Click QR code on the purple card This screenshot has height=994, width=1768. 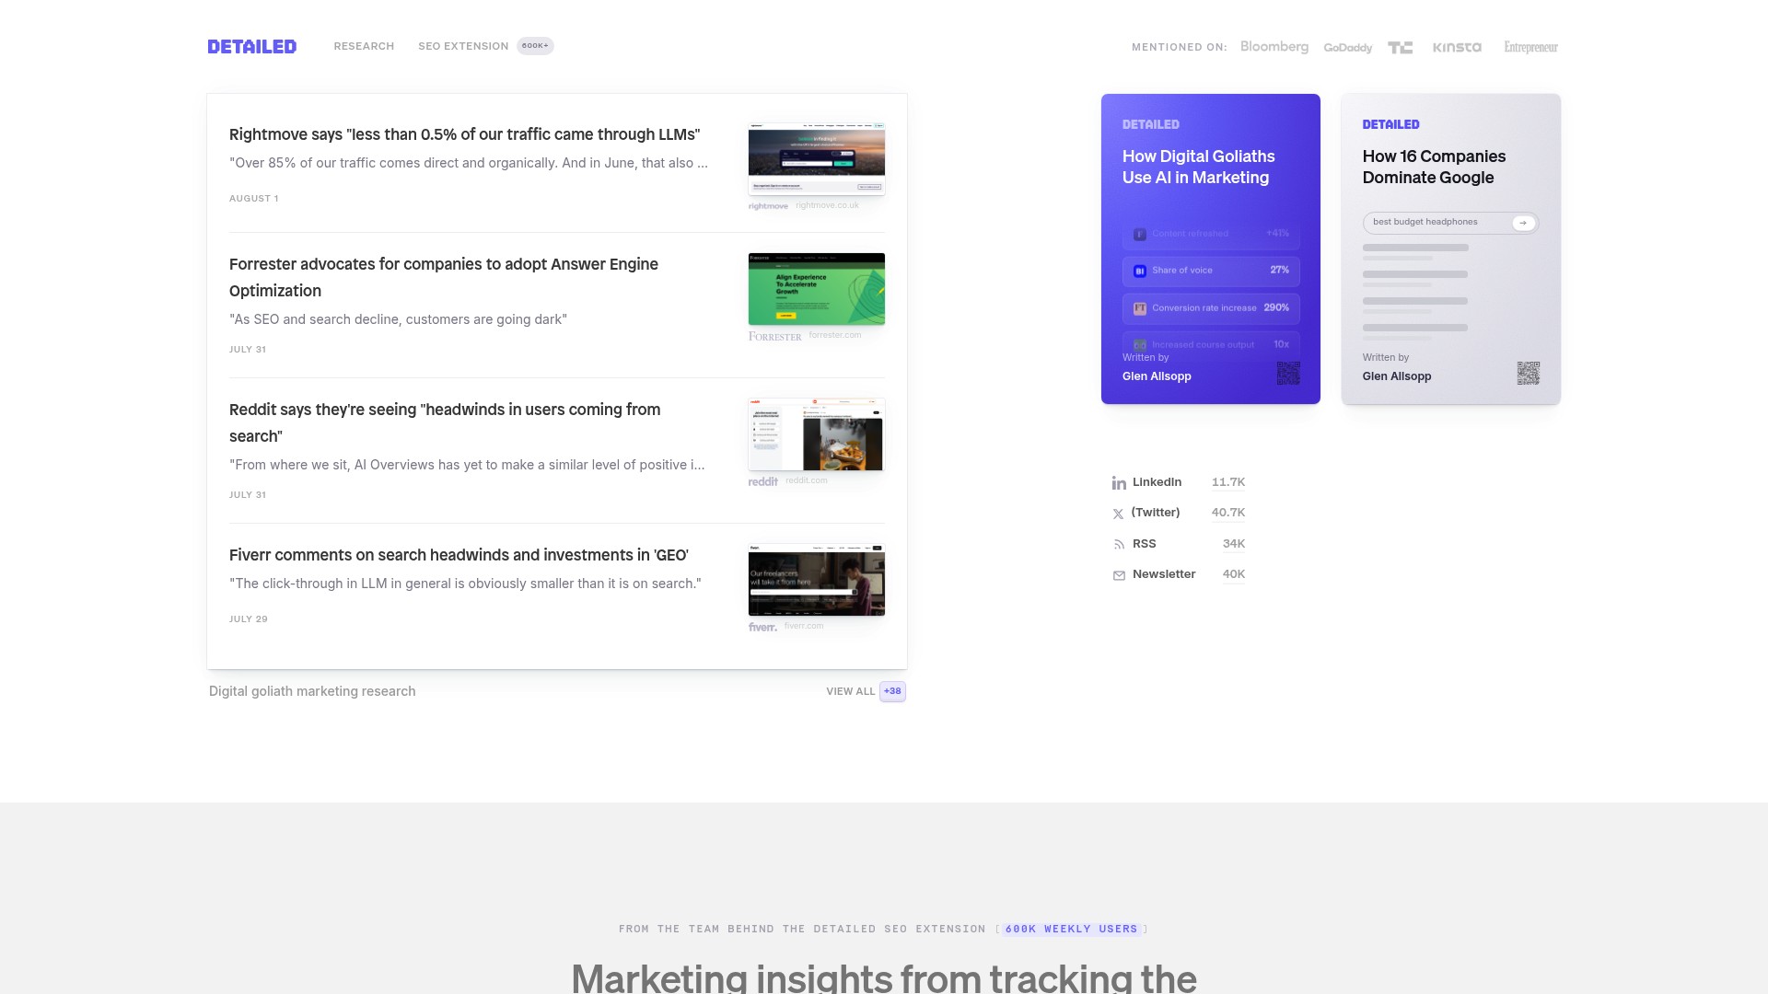[x=1288, y=373]
